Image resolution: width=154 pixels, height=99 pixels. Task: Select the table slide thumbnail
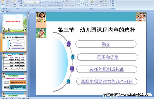click(x=15, y=62)
